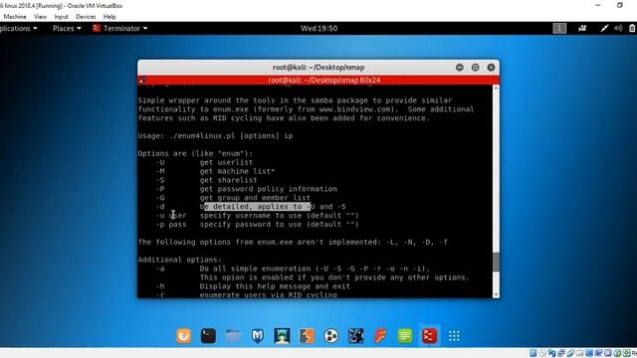Viewport: 637px width, 358px height.
Task: Click VirtualBox USB status icon
Action: (570, 353)
